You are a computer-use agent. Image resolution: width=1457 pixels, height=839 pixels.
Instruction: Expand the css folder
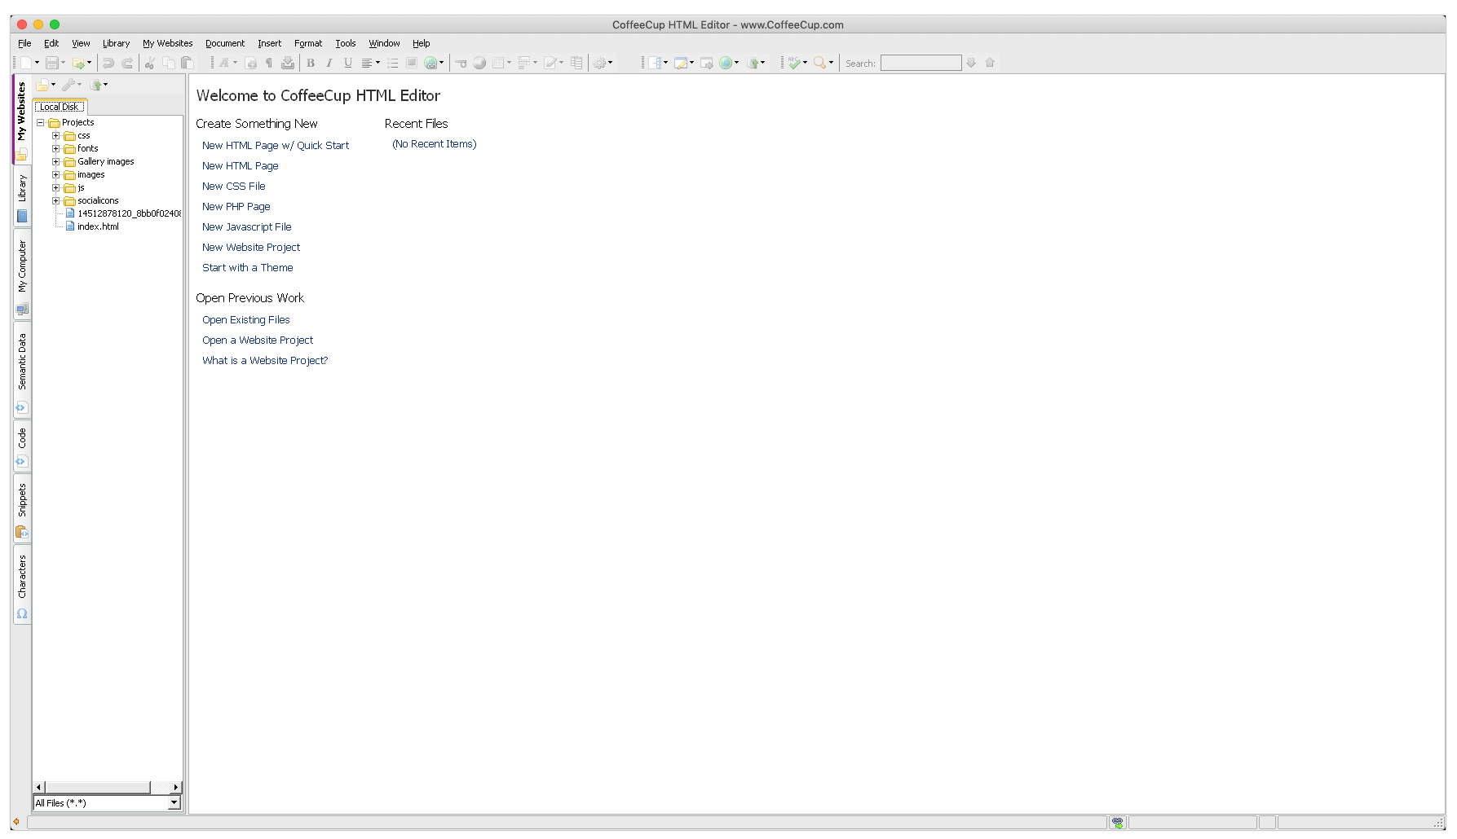(56, 135)
